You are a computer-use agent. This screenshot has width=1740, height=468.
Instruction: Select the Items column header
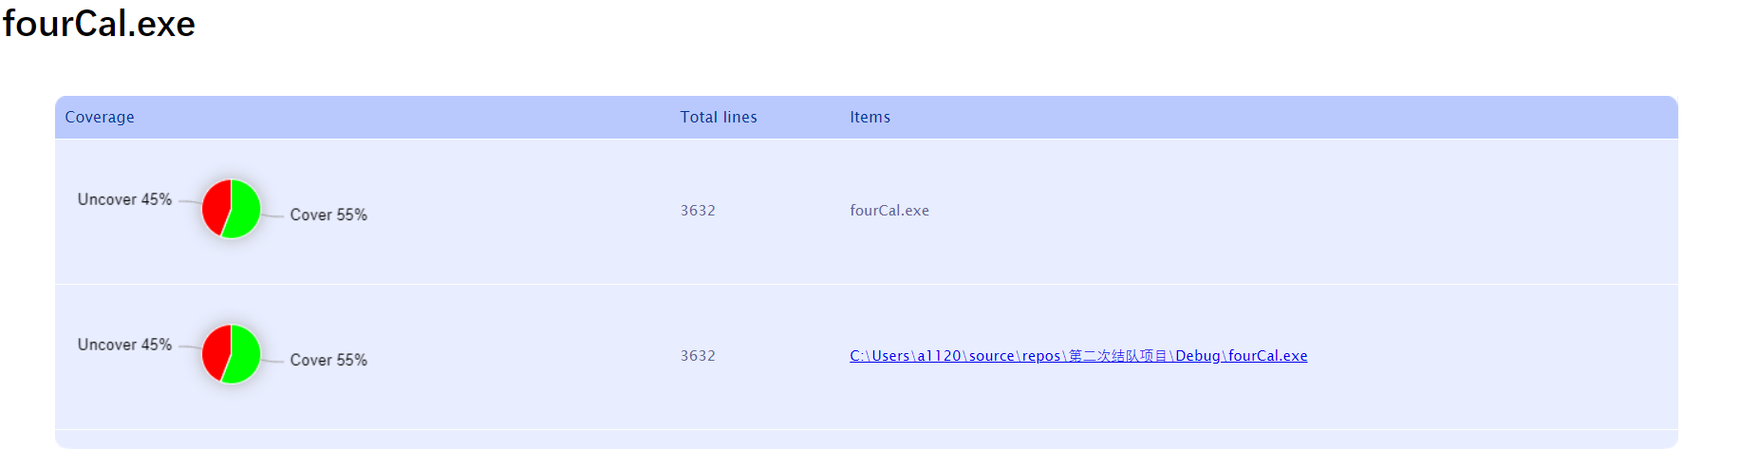(x=870, y=118)
